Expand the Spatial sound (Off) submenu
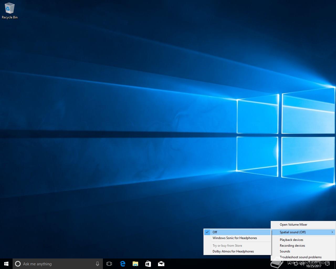336x269 pixels. coord(303,232)
